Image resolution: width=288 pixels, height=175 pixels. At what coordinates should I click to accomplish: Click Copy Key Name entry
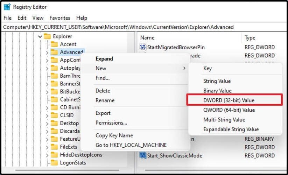tap(114, 135)
